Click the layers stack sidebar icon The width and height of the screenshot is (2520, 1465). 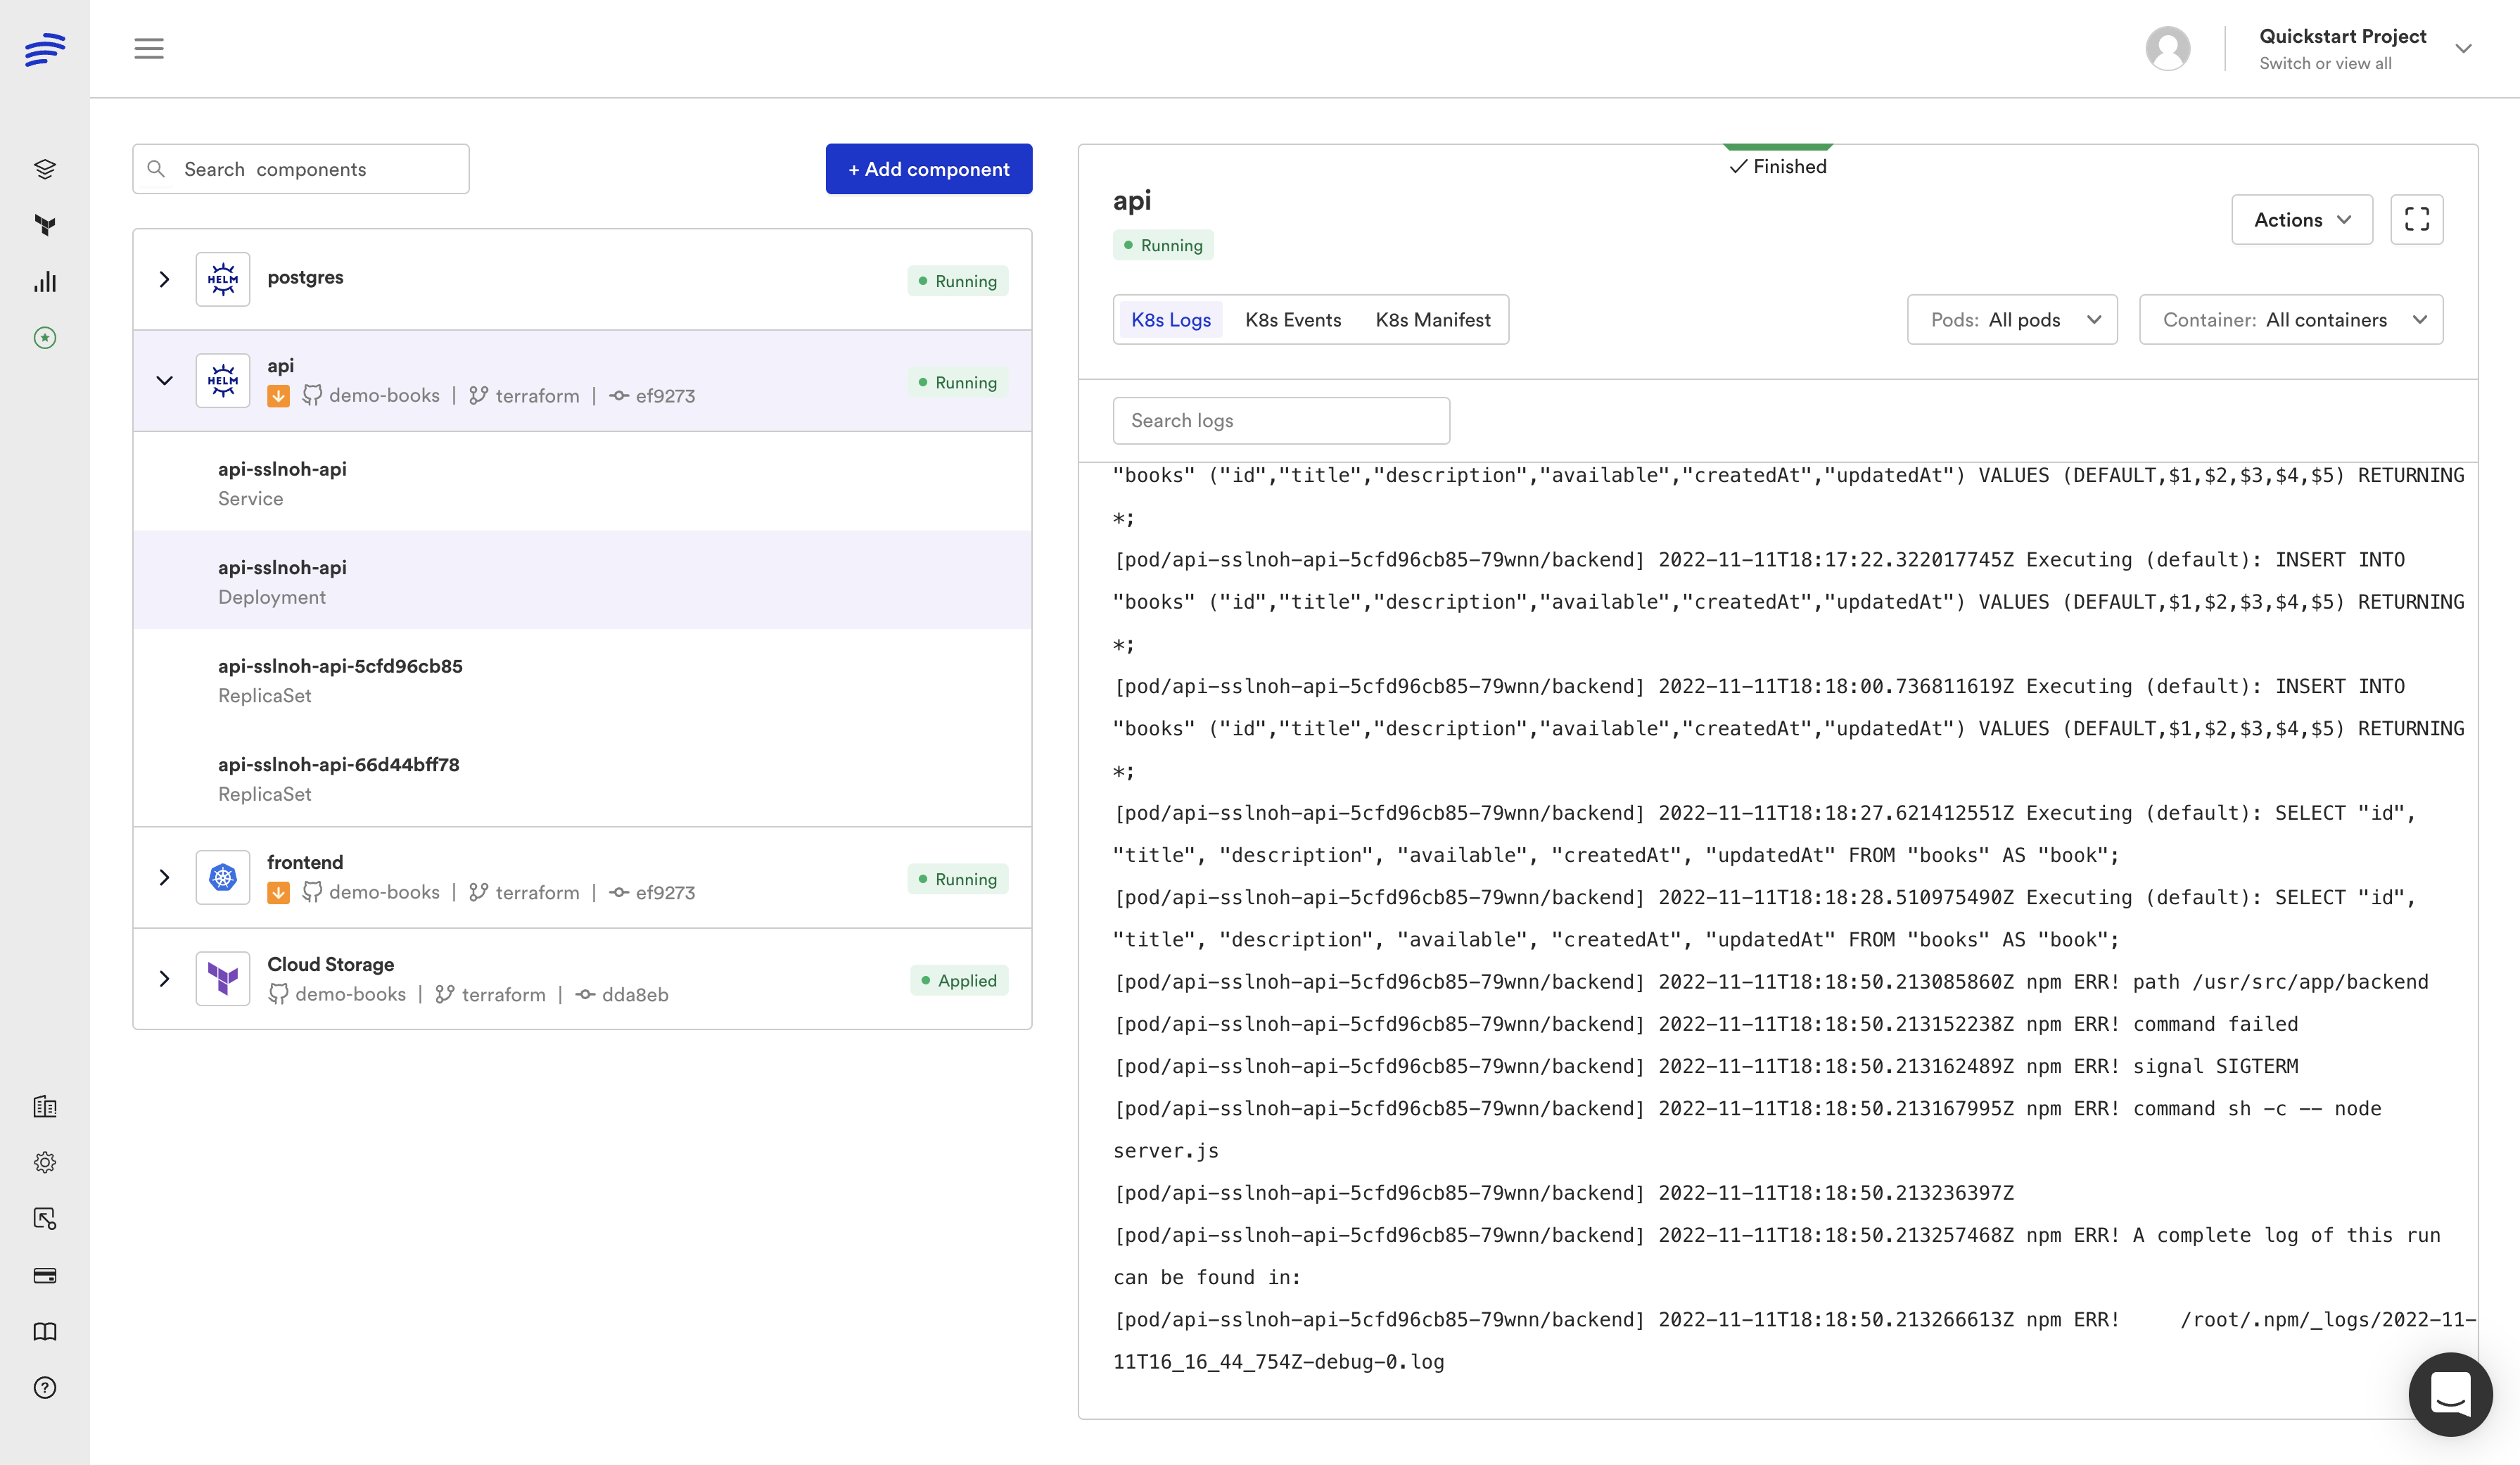[45, 169]
